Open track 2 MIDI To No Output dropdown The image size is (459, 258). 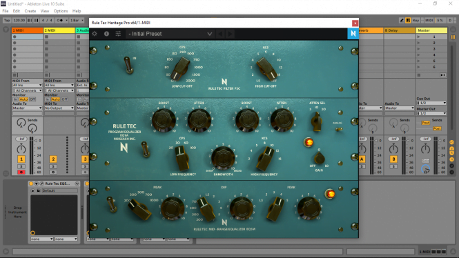click(x=59, y=108)
